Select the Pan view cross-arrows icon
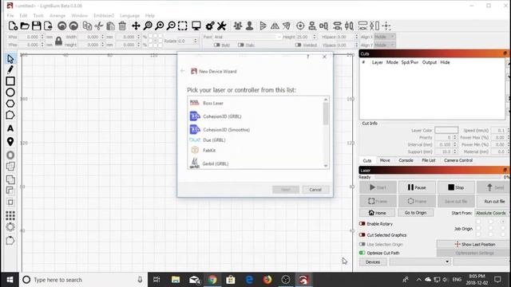511x287 pixels. [136, 26]
